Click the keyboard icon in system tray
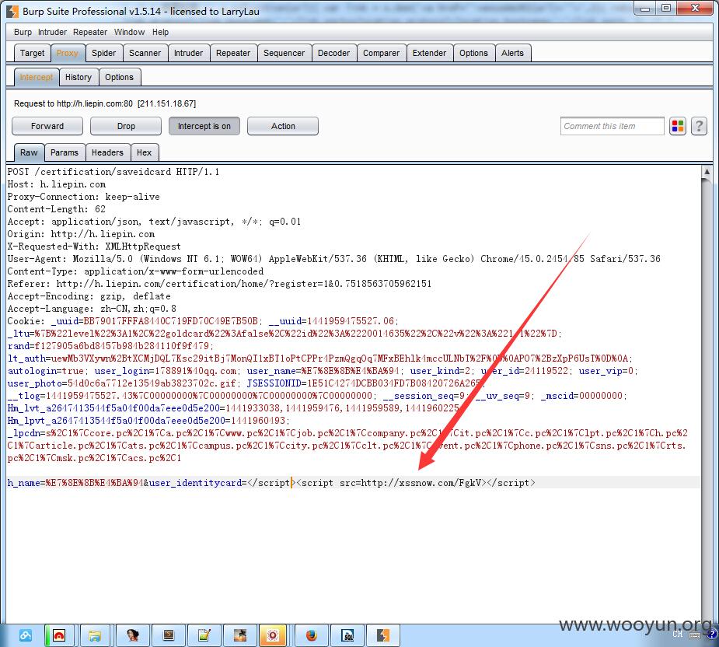 tap(695, 635)
